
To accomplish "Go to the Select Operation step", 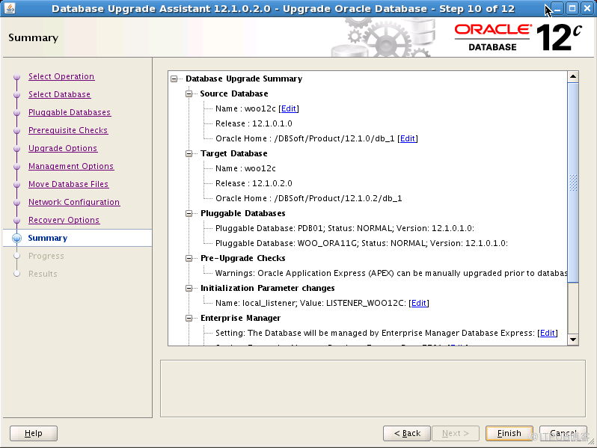I will click(61, 76).
